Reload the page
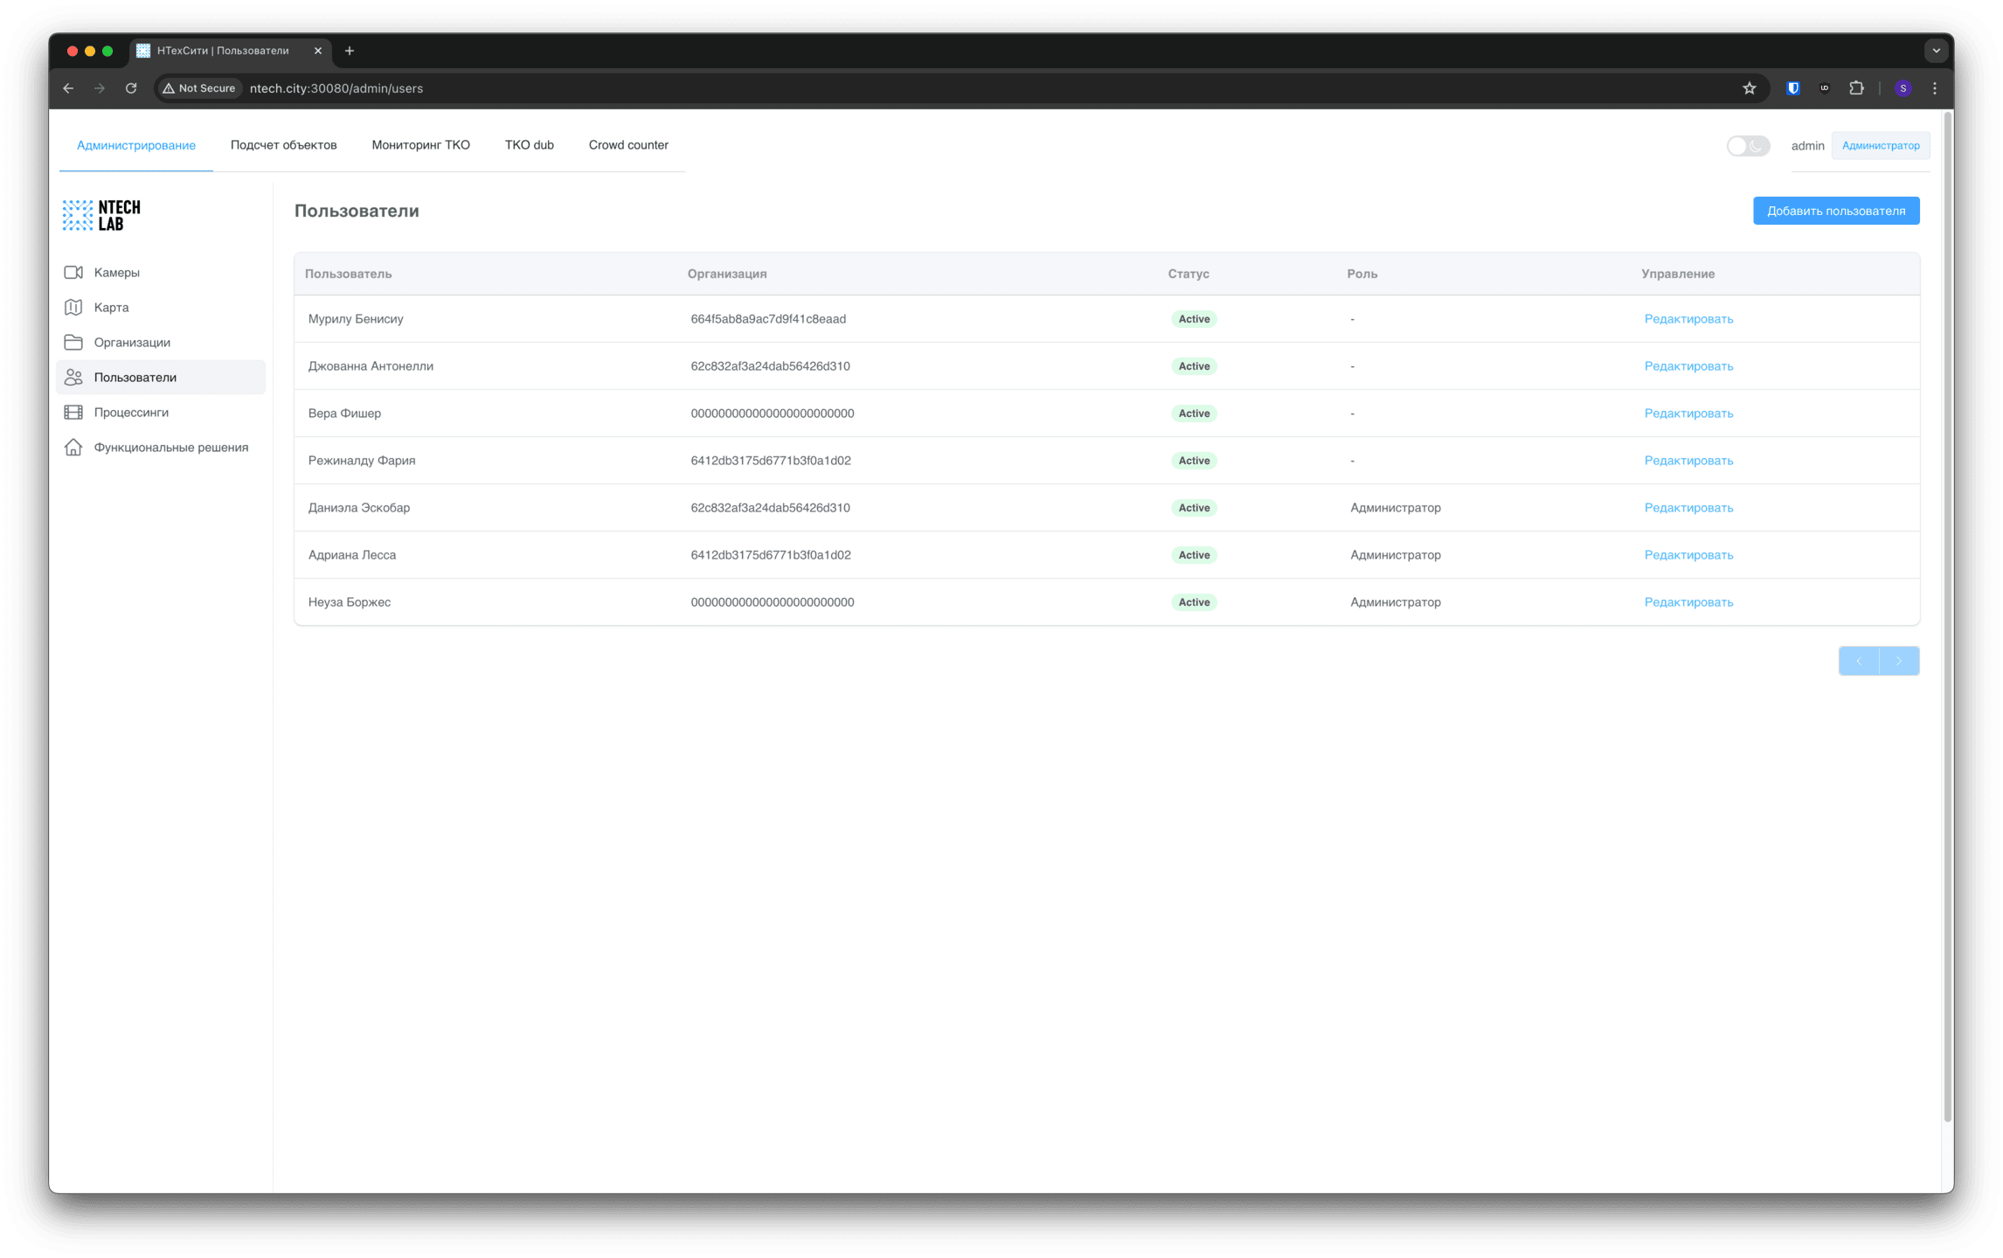This screenshot has width=2003, height=1258. pos(131,88)
